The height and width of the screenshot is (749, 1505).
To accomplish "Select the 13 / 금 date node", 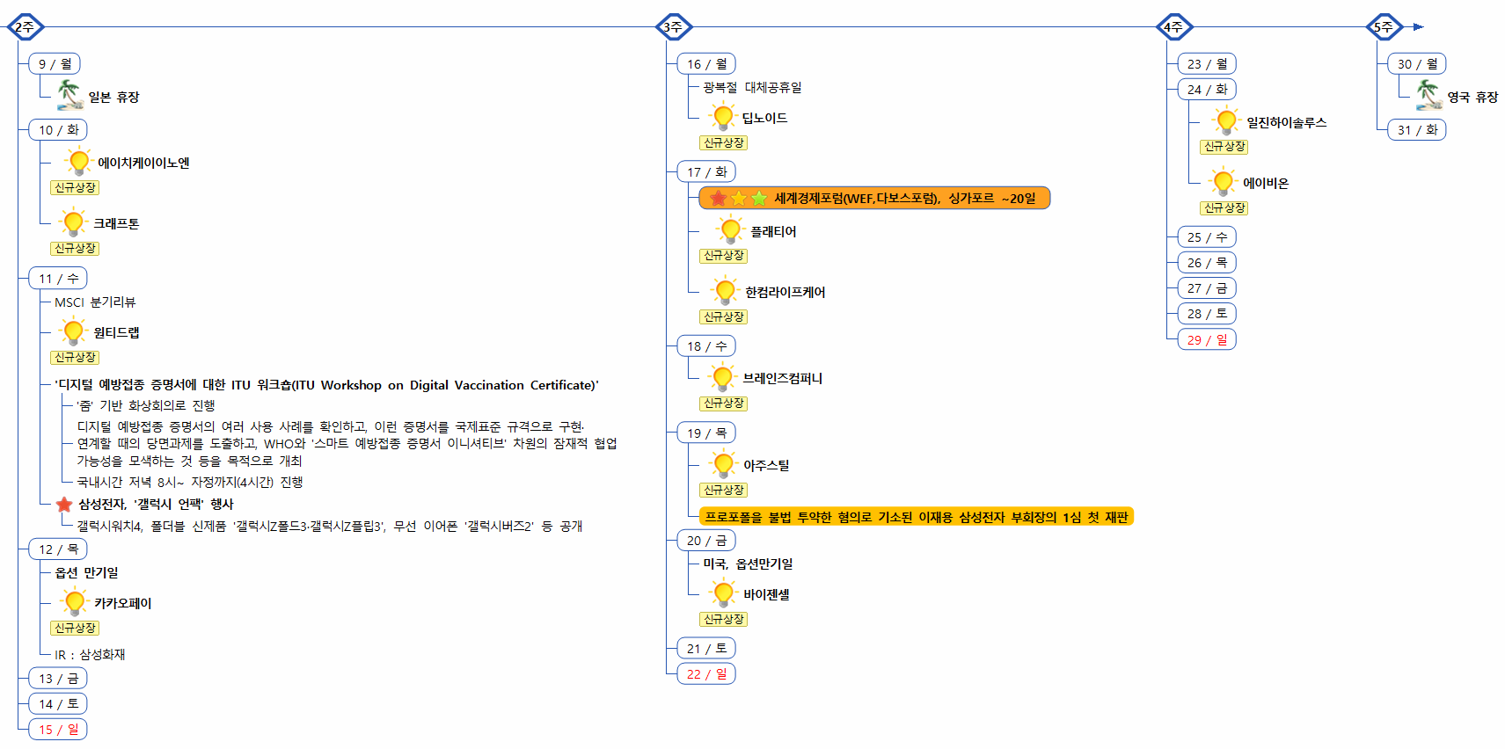I will [58, 678].
